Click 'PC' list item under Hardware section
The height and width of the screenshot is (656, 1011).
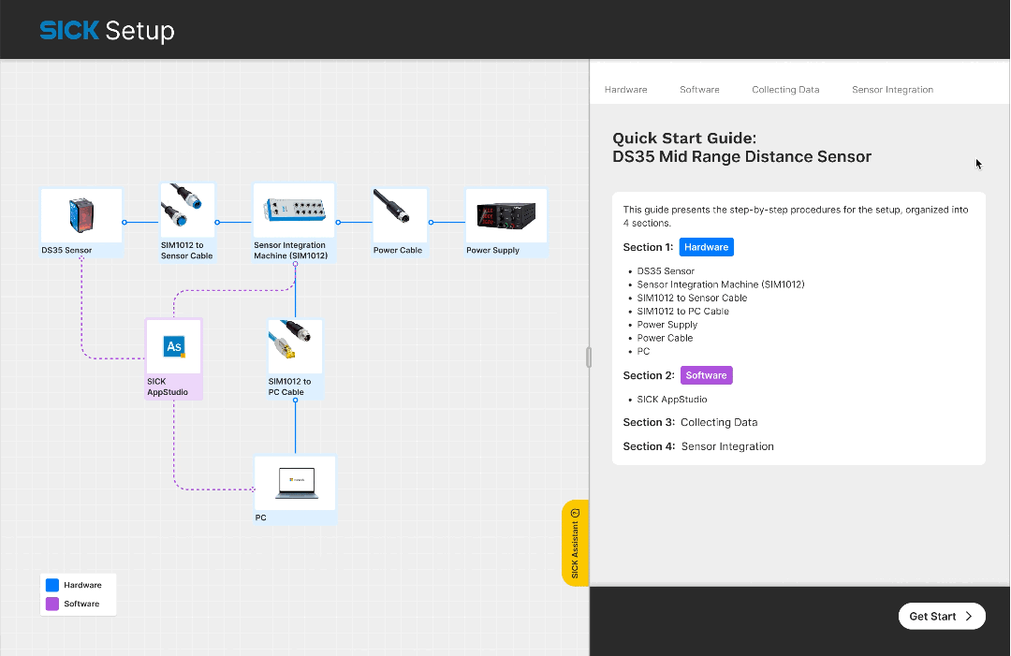coord(643,351)
